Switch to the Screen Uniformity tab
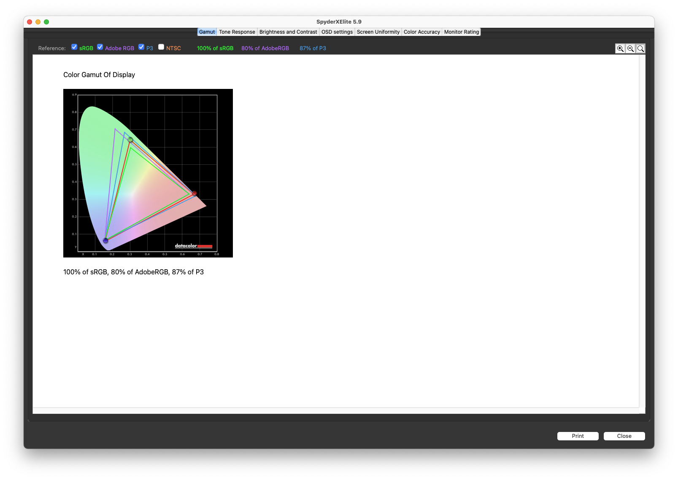 [x=378, y=32]
